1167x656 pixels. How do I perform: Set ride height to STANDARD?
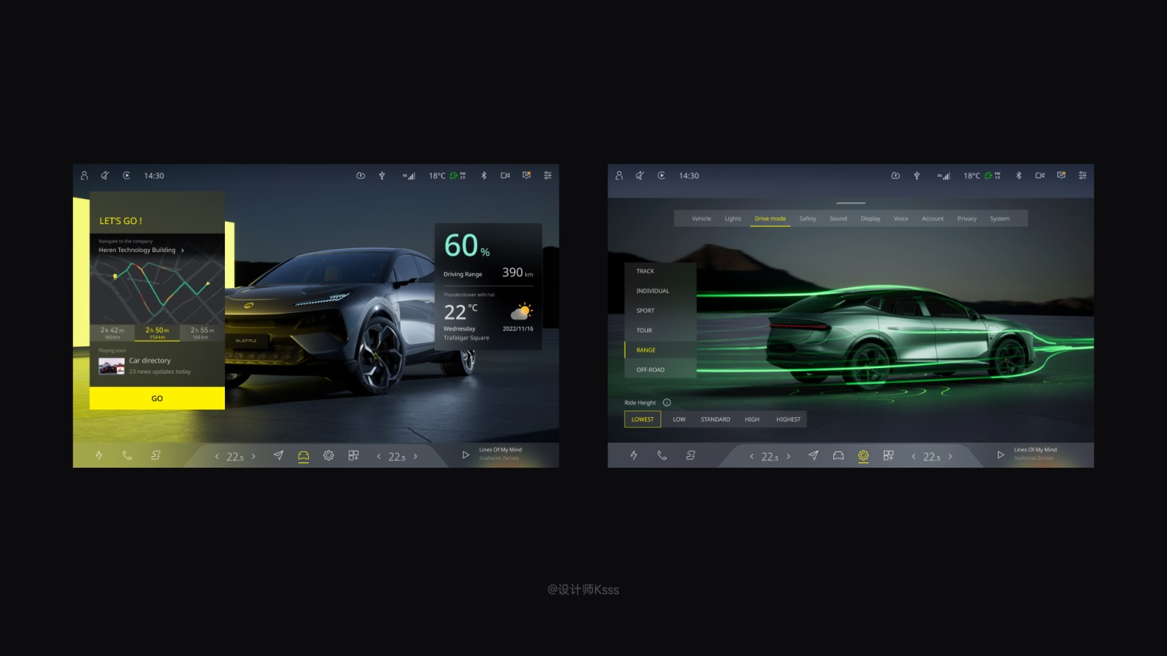point(715,419)
